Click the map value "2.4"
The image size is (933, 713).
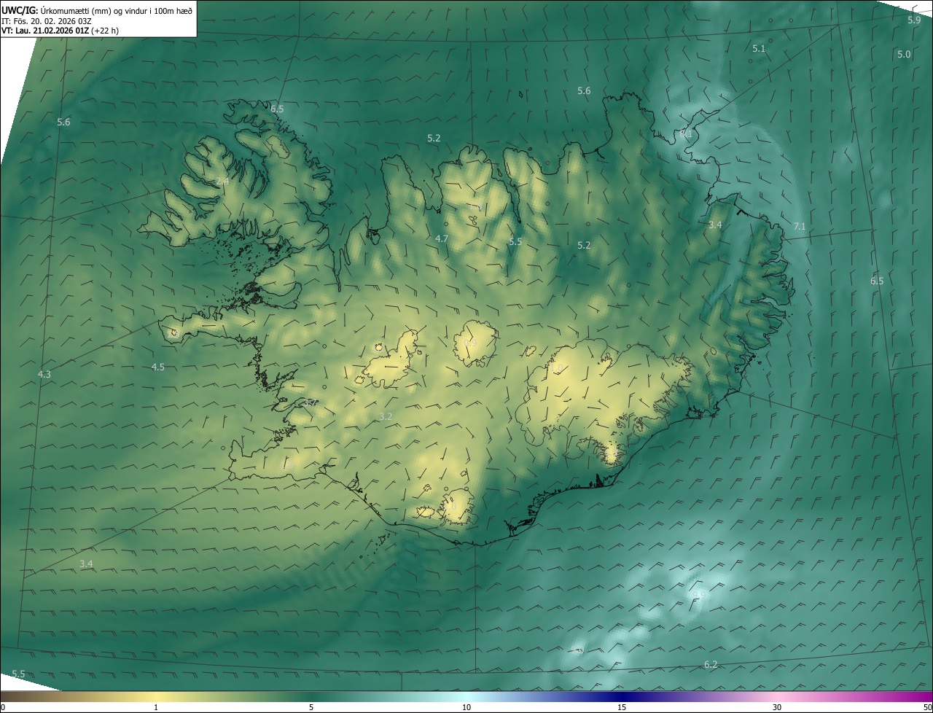(x=222, y=181)
